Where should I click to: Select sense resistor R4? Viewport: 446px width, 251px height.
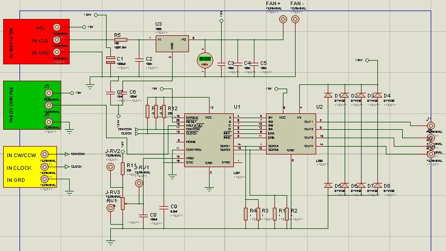click(x=246, y=214)
